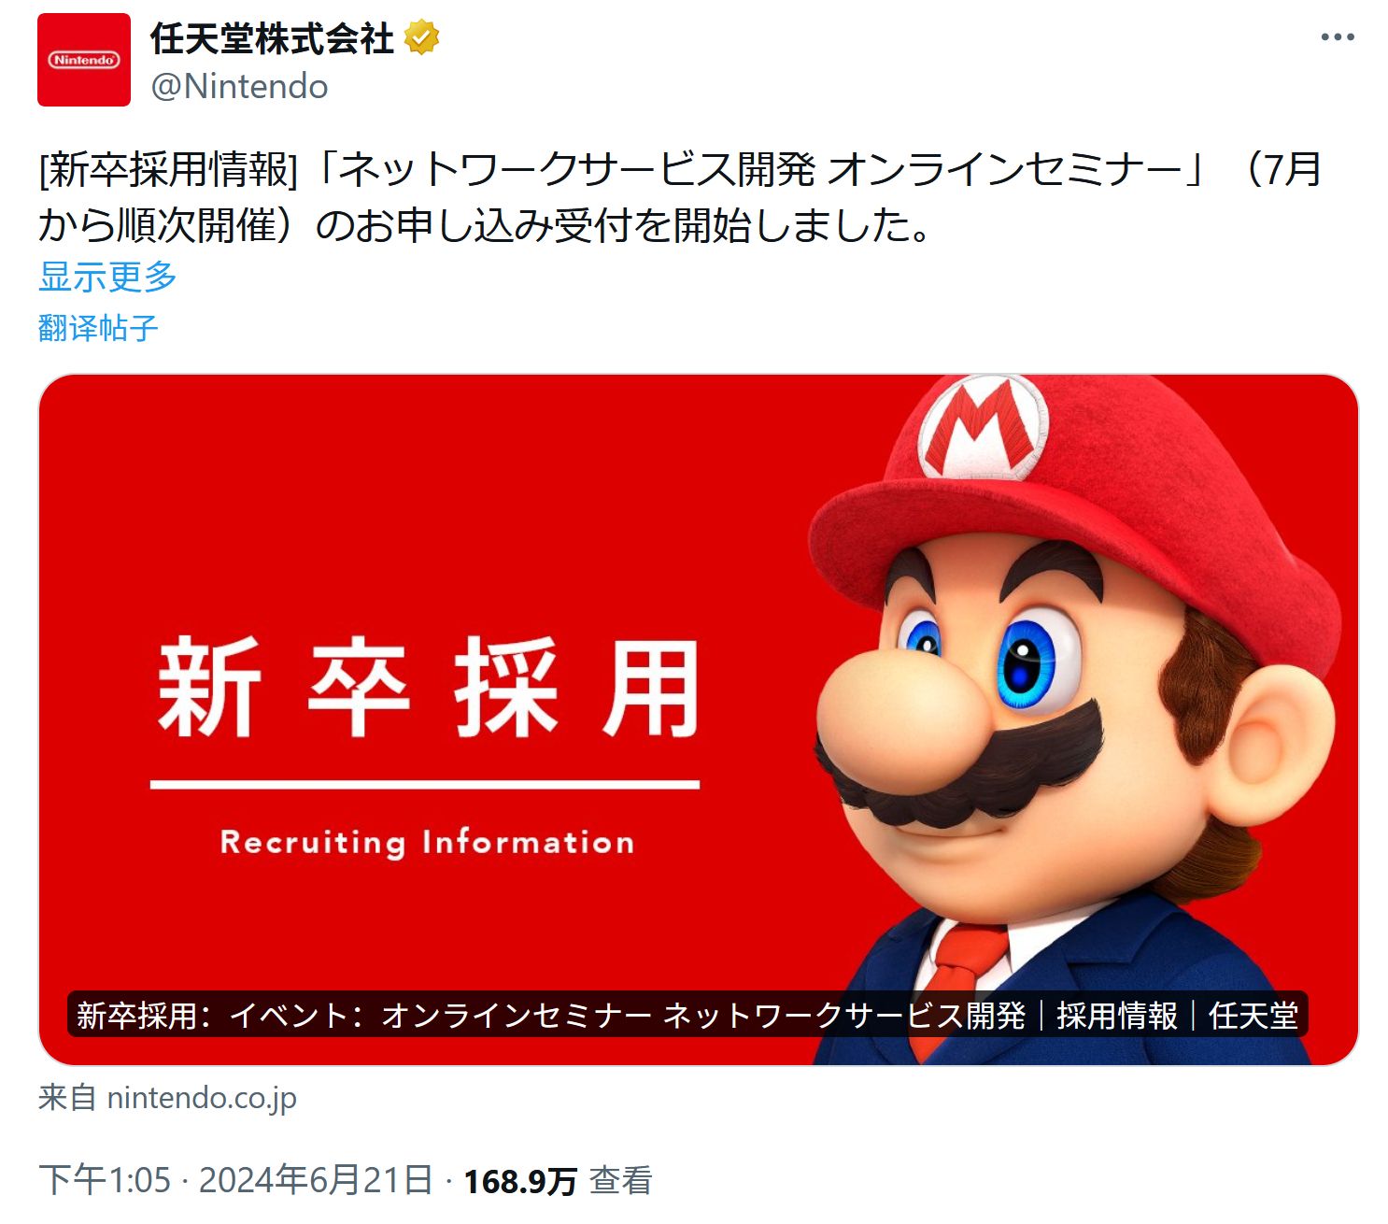Click the black card caption overlay
This screenshot has width=1388, height=1224.
click(x=687, y=1015)
